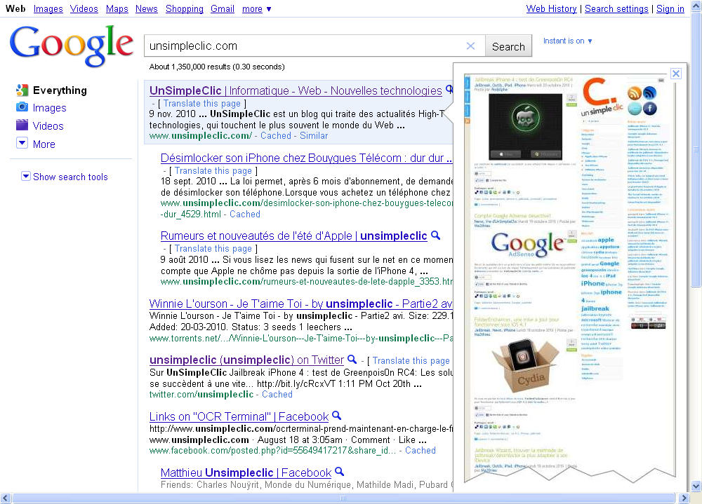Click magnifier icon next to unsimpleclic on Twitter
Image resolution: width=702 pixels, height=504 pixels.
point(352,359)
